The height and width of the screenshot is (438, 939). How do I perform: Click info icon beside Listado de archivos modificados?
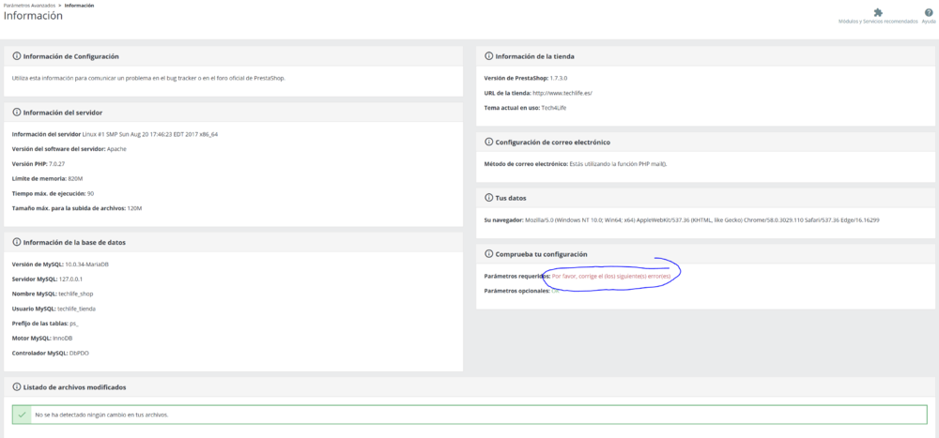tap(17, 387)
